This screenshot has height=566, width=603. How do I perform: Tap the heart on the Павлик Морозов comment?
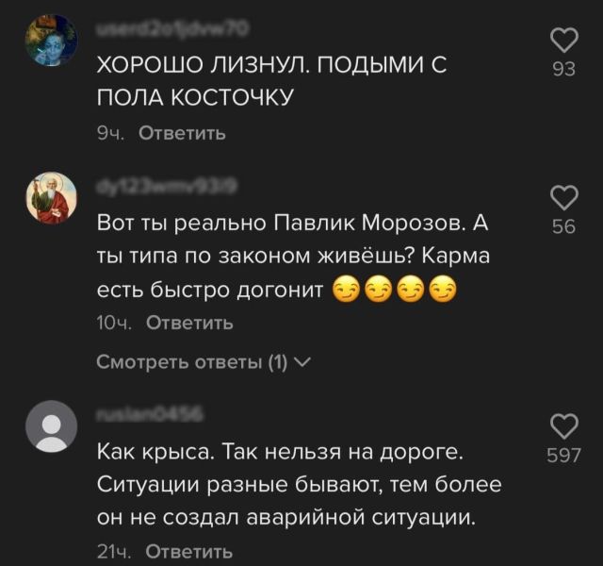(564, 197)
